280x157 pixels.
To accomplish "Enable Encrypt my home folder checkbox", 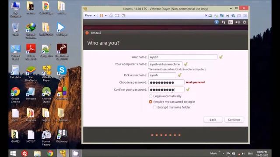I will (x=154, y=107).
